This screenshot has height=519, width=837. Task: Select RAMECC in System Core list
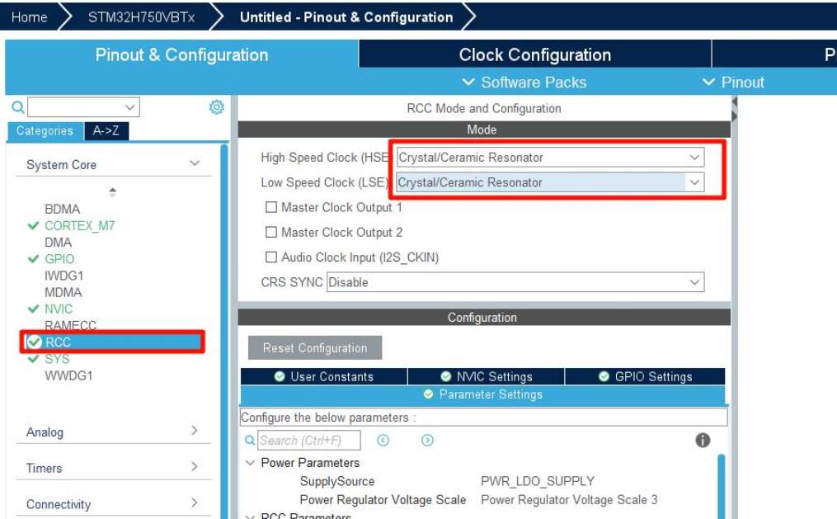[x=70, y=324]
